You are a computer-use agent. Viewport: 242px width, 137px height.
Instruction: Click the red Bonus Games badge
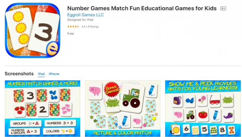coord(112,89)
